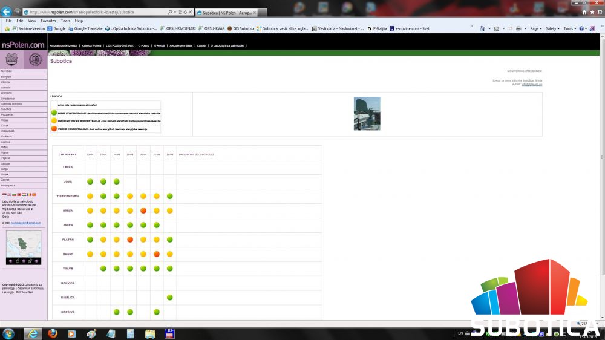The height and width of the screenshot is (340, 605).
Task: Click the Print icon in command bar
Action: point(518,28)
